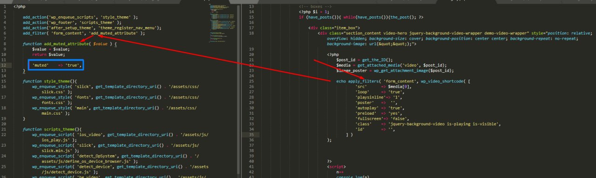Click the add_action 'wp_enqueue_scripts' line
Screen dimensions: 596x178
tap(81, 17)
